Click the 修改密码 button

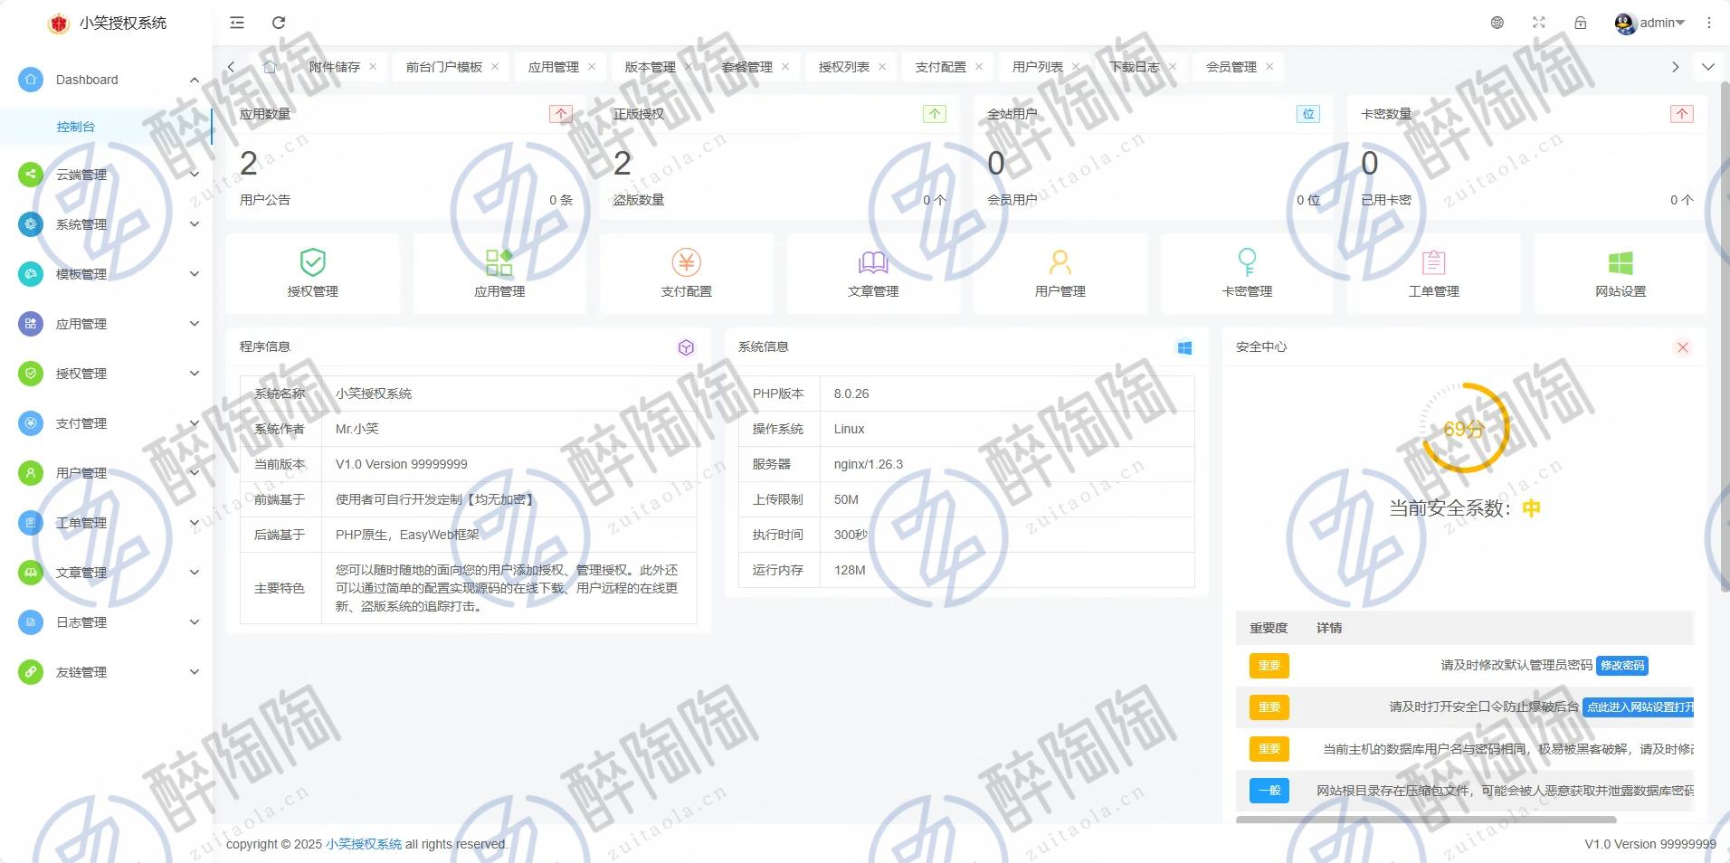click(1622, 666)
